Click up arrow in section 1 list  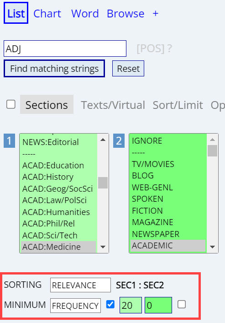click(103, 140)
